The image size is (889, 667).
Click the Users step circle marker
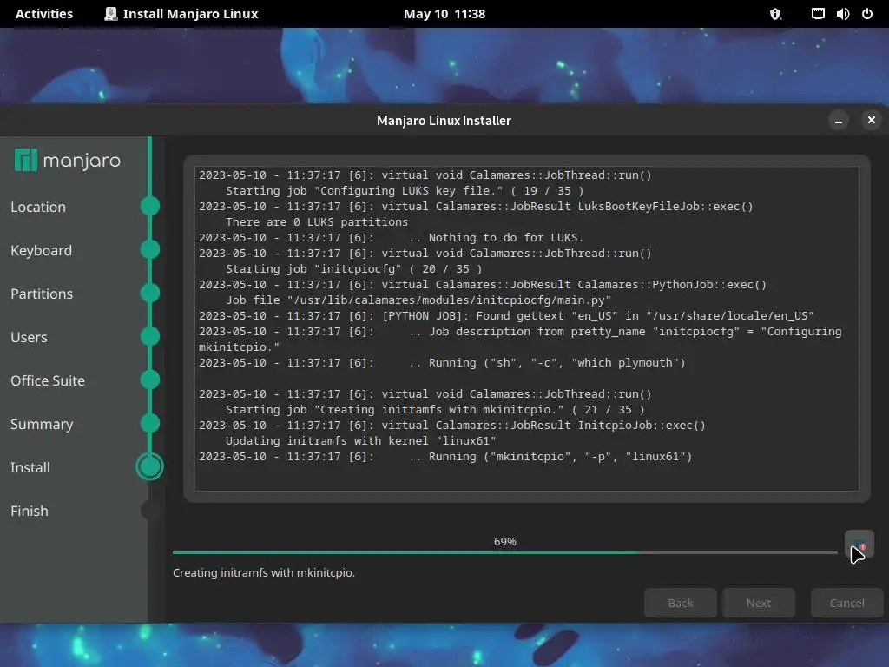pos(150,336)
